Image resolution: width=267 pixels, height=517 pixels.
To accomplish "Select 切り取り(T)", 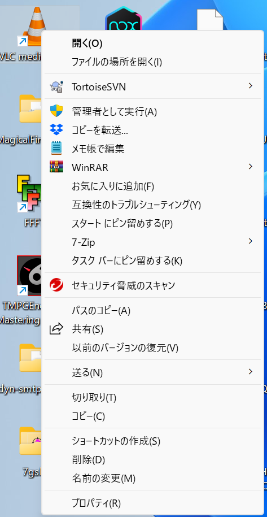I will tap(154, 398).
